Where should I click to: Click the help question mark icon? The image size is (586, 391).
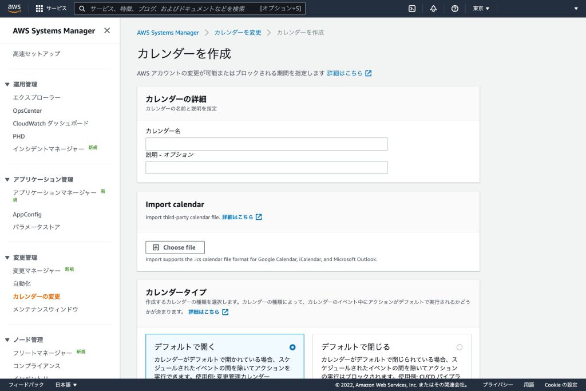click(454, 8)
